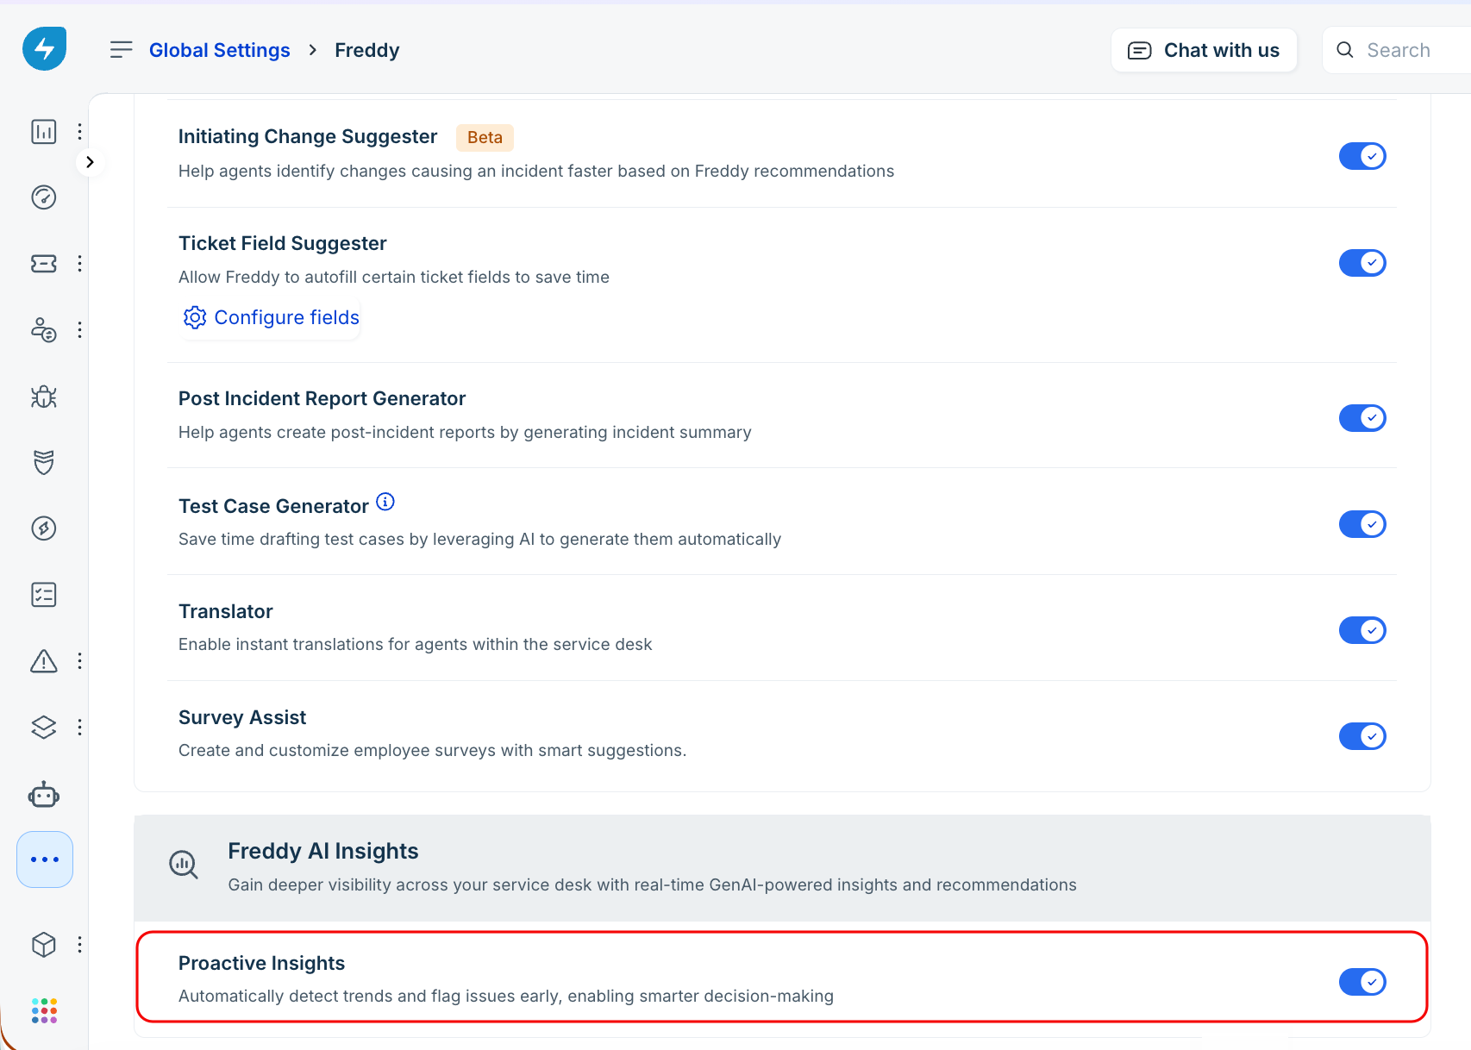
Task: Click "Create and customize employee surveys" description
Action: [x=433, y=750]
